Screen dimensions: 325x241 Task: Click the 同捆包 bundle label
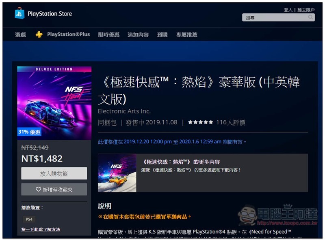(x=107, y=123)
